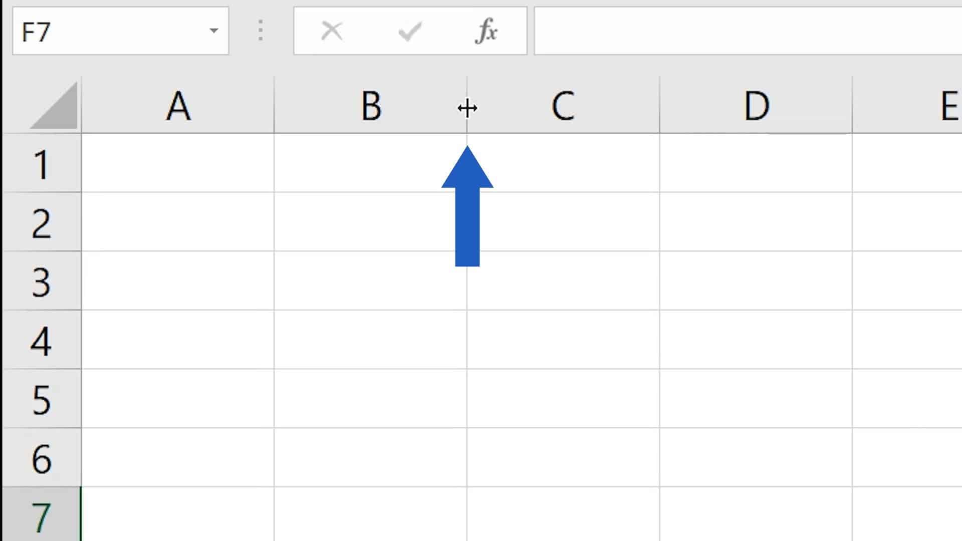Click the three-dot separator icon near Name Box
962x541 pixels.
point(260,31)
